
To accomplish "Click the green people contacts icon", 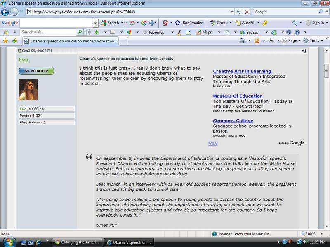I will click(274, 32).
